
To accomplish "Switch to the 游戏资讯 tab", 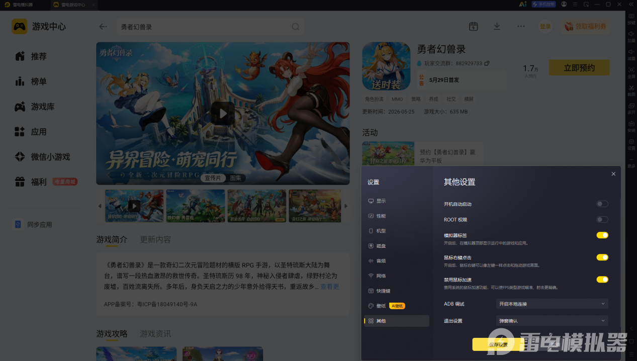I will (x=155, y=334).
